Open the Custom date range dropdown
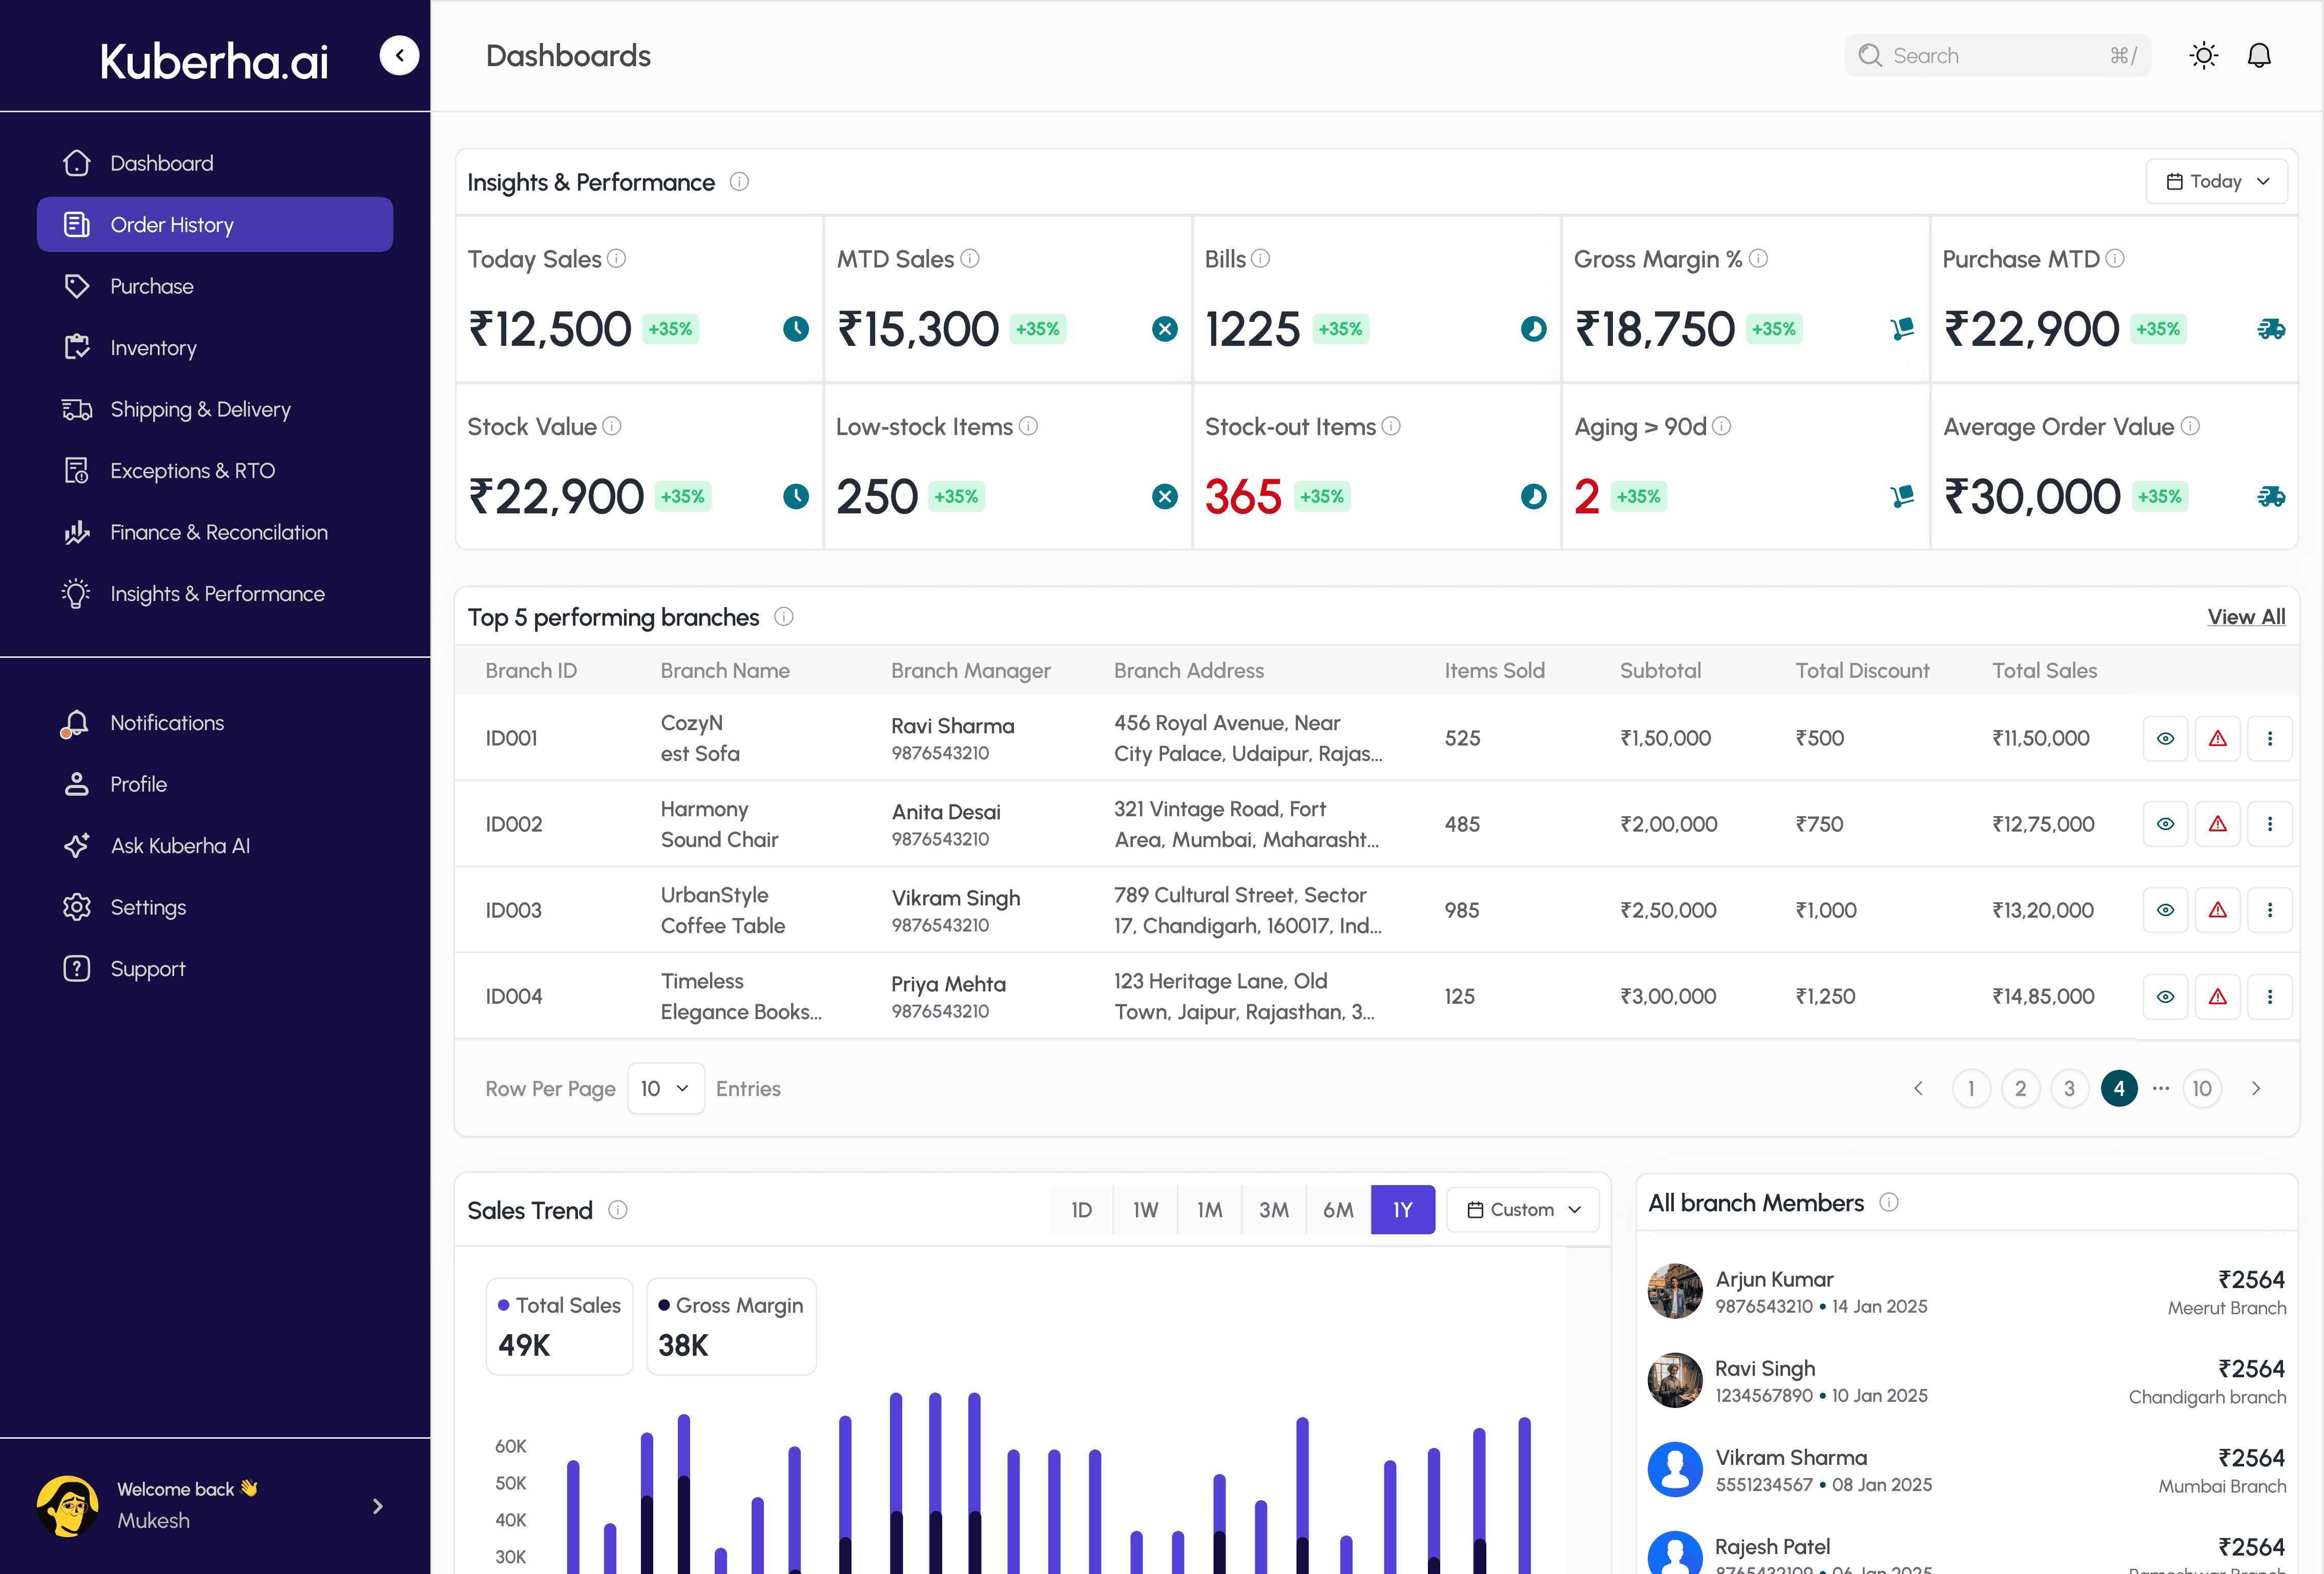The height and width of the screenshot is (1574, 2324). [1522, 1210]
